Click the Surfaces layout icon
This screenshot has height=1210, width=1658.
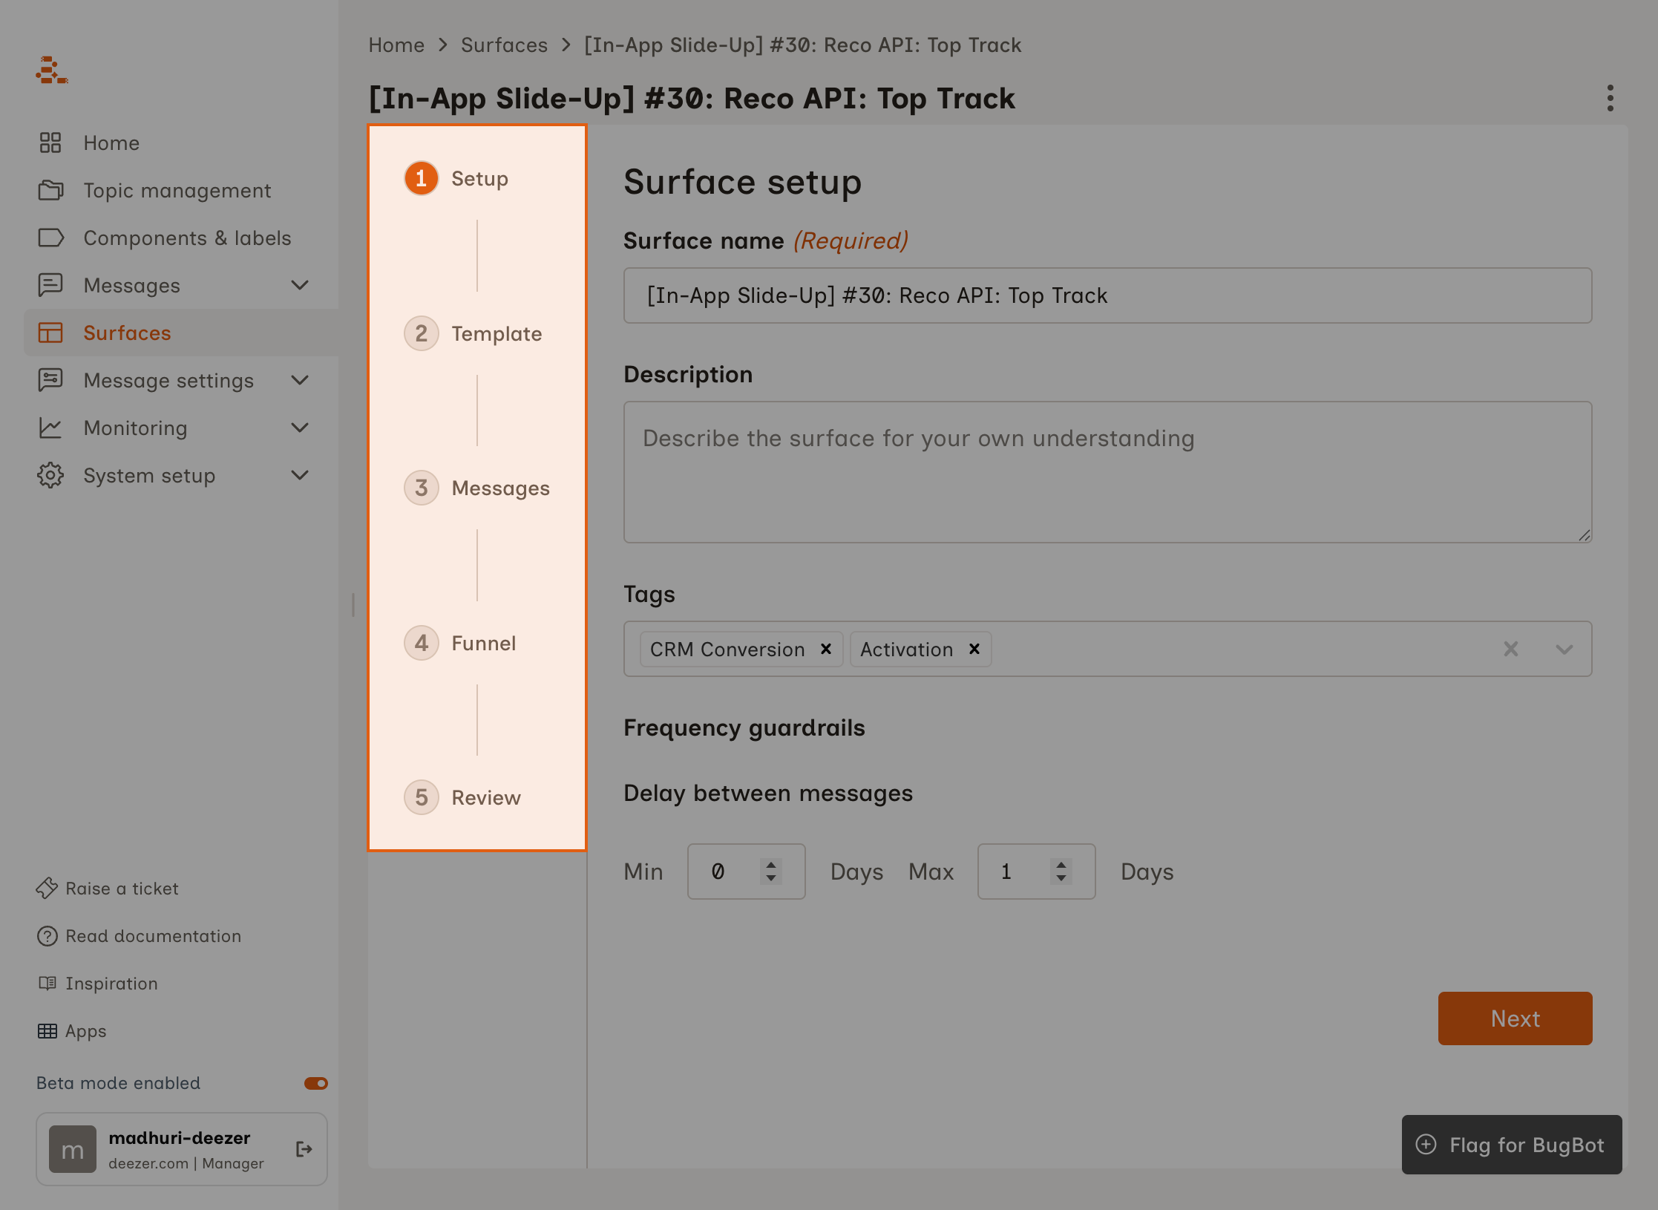(x=50, y=333)
